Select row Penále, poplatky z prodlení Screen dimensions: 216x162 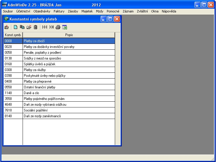coord(69,52)
